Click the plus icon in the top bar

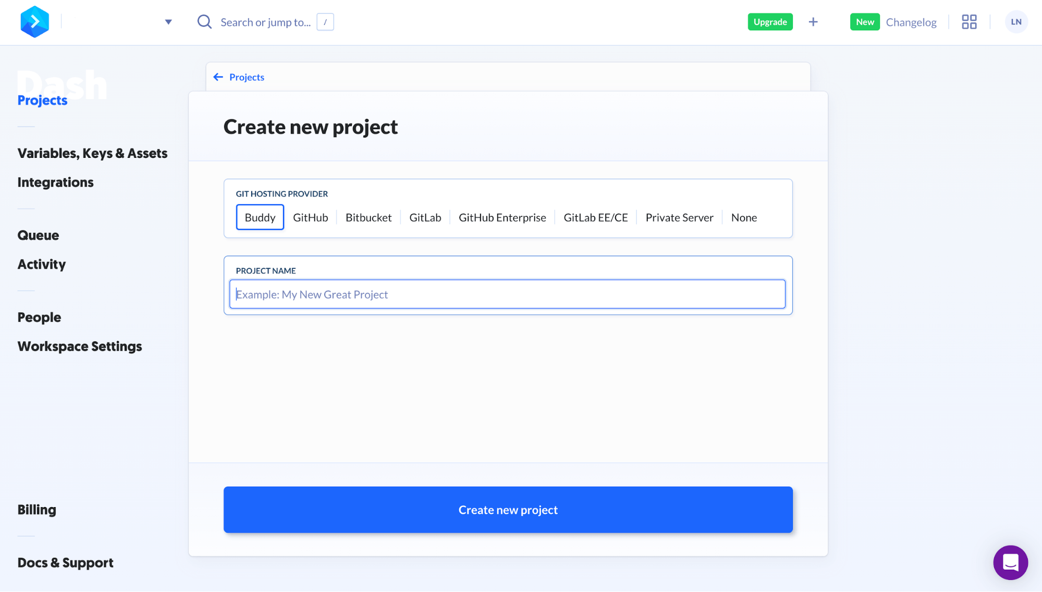point(813,21)
